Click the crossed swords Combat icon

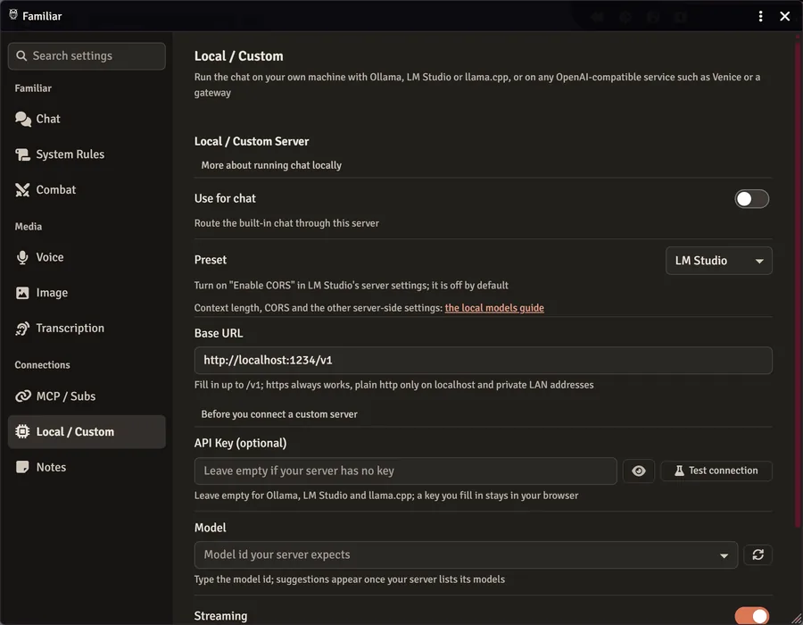(x=22, y=189)
